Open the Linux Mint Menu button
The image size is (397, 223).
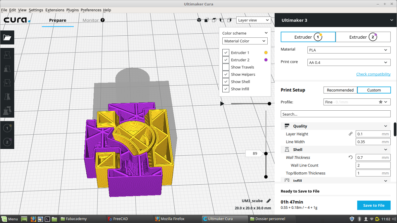[x=10, y=219]
